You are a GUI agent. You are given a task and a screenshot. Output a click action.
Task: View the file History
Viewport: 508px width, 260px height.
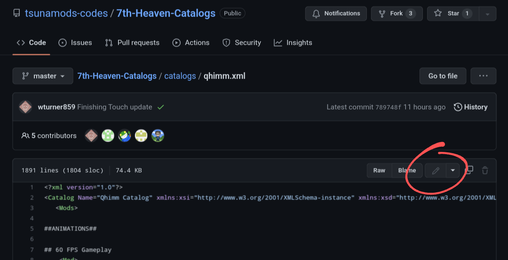pyautogui.click(x=471, y=107)
